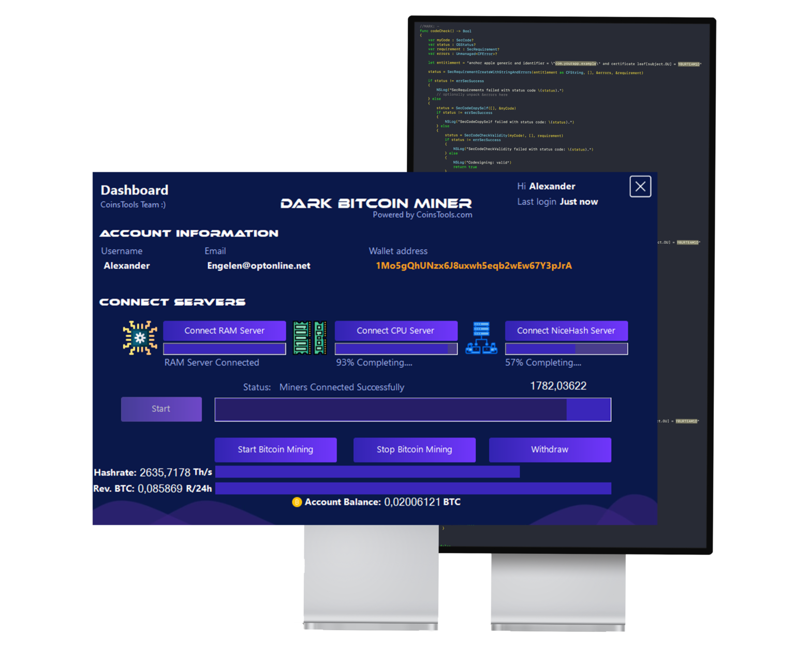Click the Dashboard heading
Screen dimensions: 795x662
tap(135, 190)
